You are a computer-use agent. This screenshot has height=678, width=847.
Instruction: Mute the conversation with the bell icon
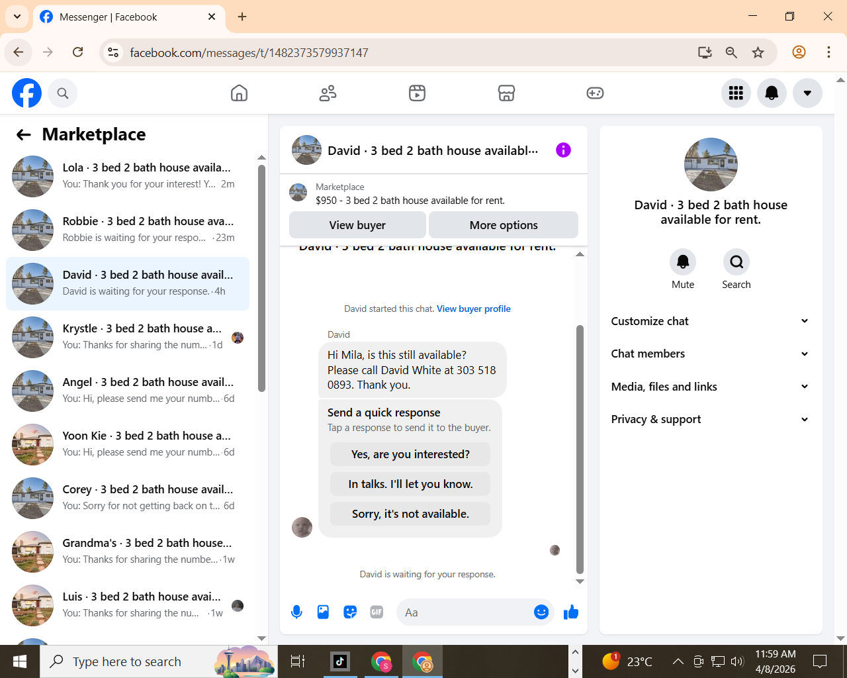pyautogui.click(x=683, y=262)
